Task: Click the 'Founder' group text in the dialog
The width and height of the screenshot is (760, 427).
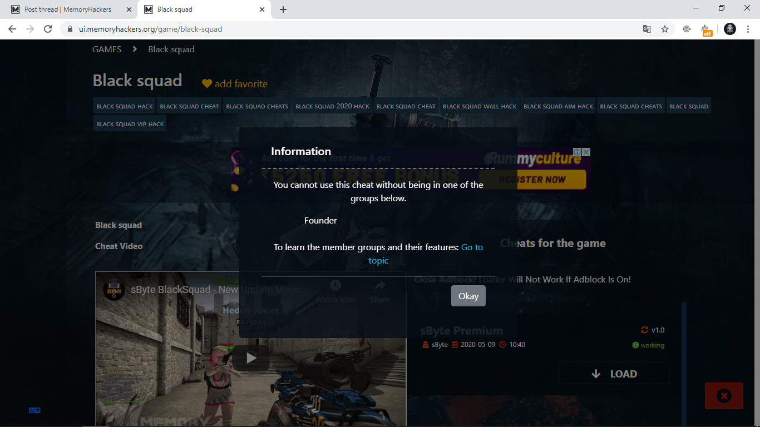Action: click(320, 220)
